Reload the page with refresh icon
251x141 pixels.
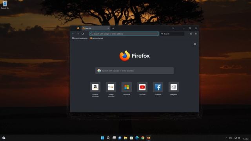coord(83,34)
